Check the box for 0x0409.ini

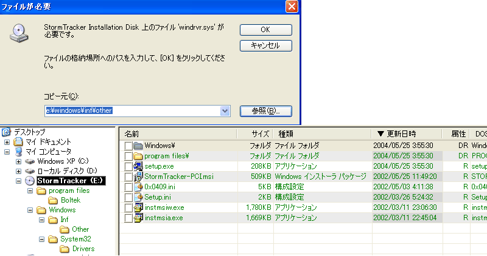[128, 187]
